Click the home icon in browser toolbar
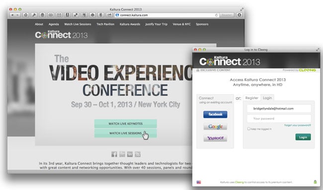Screen dimensions: 323x190 pyautogui.click(x=26, y=15)
